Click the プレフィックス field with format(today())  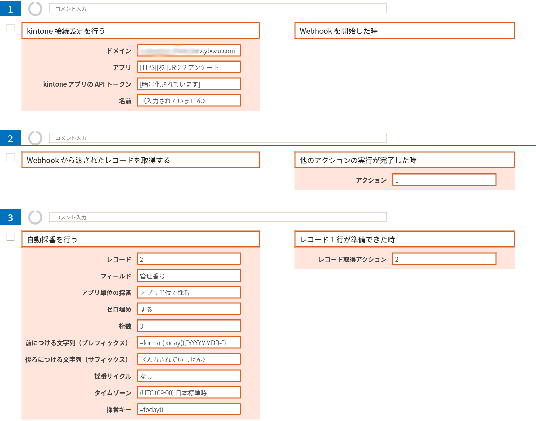point(189,342)
